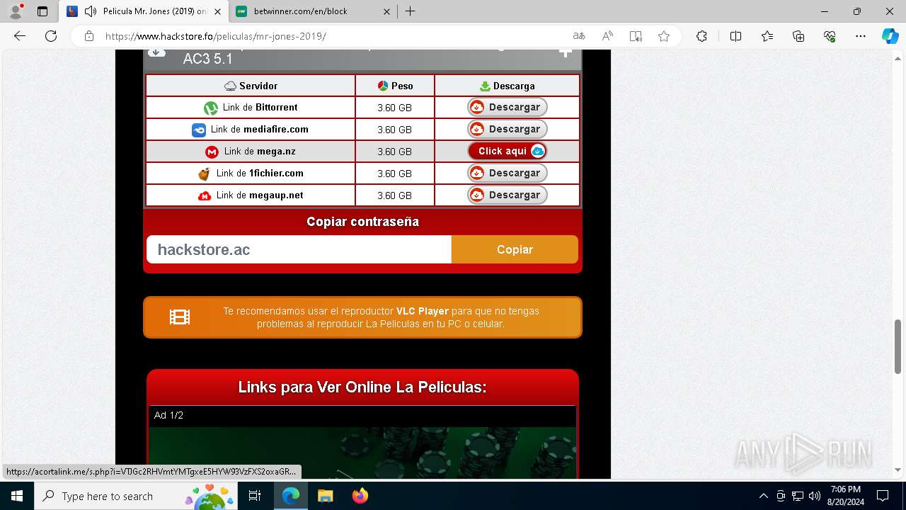
Task: Open Copilot sidebar icon
Action: click(x=890, y=36)
